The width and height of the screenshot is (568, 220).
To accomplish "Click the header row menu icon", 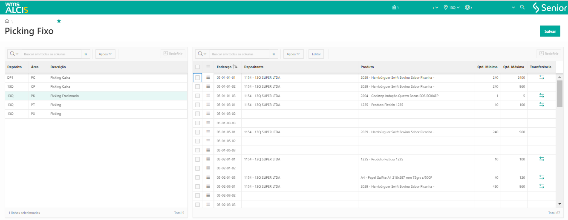I will point(208,67).
